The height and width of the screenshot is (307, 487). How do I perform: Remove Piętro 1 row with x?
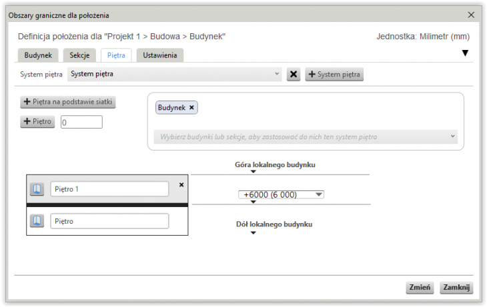pos(181,185)
